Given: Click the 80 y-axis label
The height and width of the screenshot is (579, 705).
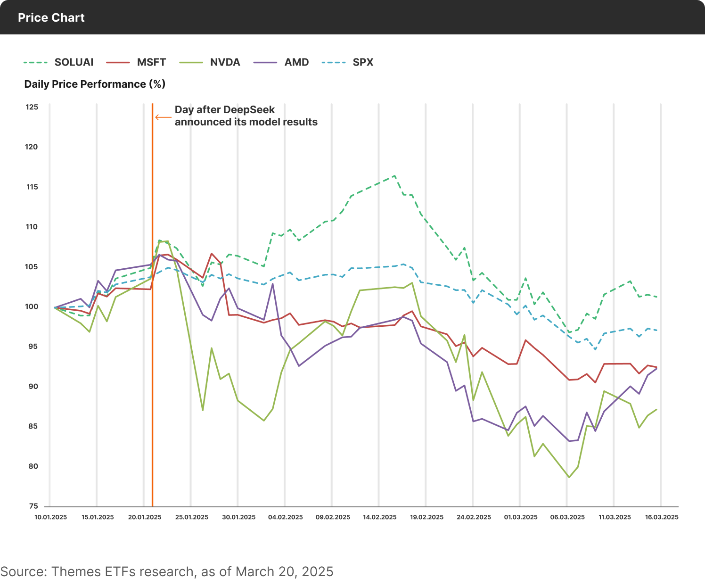Looking at the screenshot, I should [x=33, y=466].
